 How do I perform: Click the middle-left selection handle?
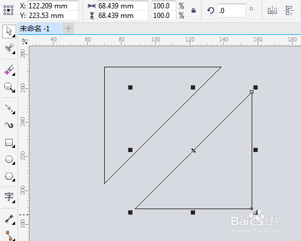pos(130,150)
